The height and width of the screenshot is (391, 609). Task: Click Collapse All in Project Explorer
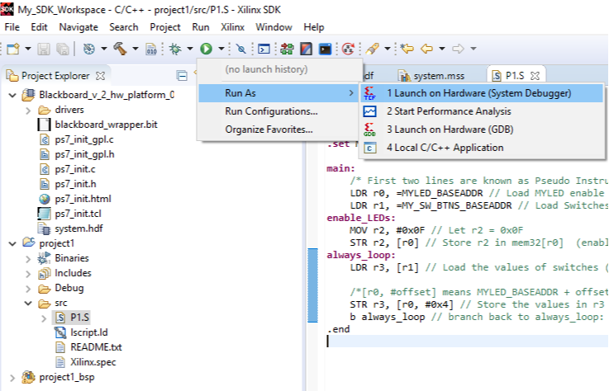click(x=182, y=76)
